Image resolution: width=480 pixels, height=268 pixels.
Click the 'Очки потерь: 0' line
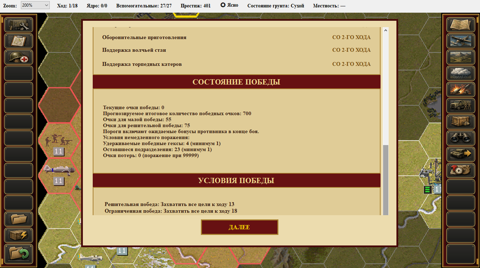click(151, 156)
